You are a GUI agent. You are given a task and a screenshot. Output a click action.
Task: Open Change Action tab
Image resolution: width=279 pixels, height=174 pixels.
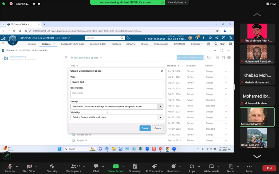pos(161,44)
